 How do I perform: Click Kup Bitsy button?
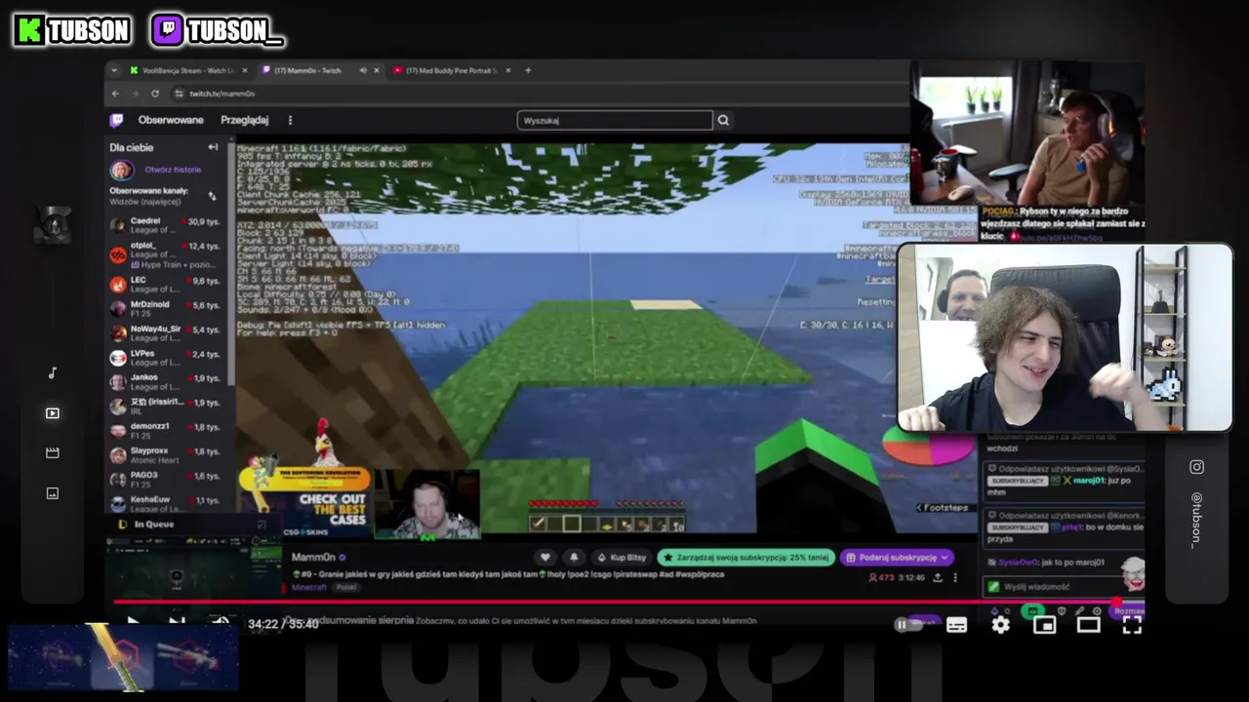621,558
